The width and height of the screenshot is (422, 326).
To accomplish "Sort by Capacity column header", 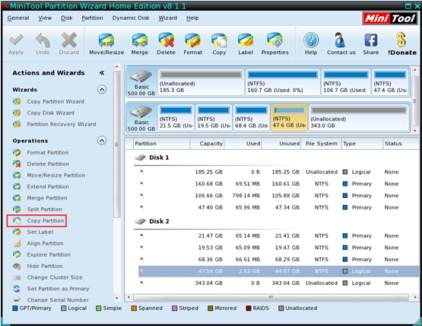I will pyautogui.click(x=208, y=143).
